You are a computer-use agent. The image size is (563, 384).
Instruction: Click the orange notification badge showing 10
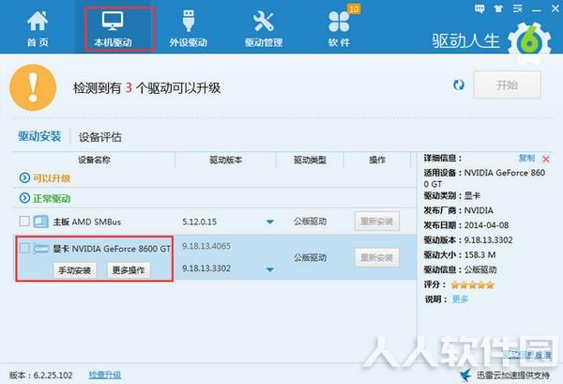(354, 8)
